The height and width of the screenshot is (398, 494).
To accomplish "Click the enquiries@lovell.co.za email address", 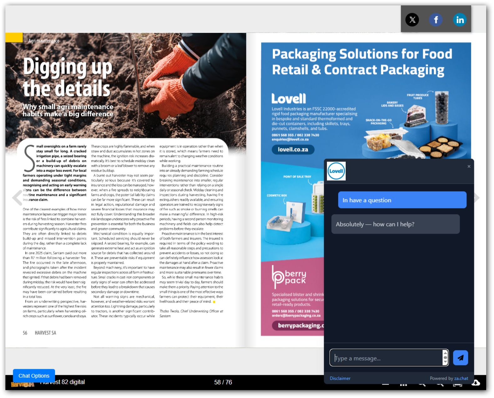I will 290,140.
